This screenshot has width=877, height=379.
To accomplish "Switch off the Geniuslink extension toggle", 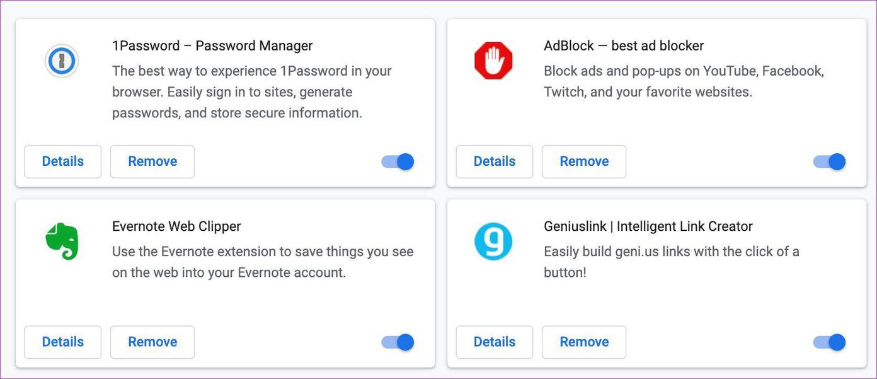I will (x=830, y=342).
